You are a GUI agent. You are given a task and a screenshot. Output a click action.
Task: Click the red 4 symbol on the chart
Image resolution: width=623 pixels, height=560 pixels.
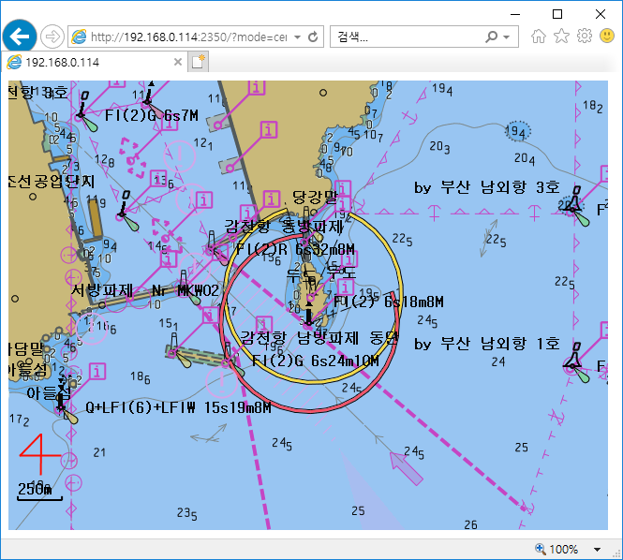click(40, 454)
